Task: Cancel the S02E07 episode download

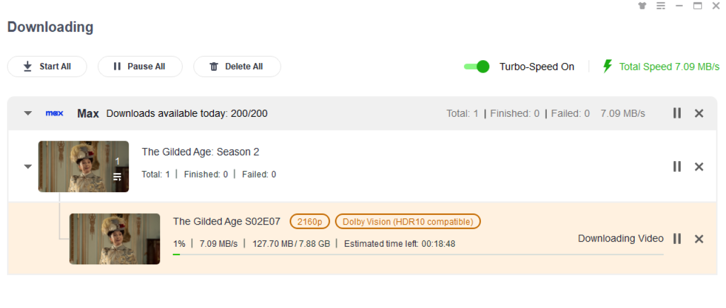Action: [699, 239]
